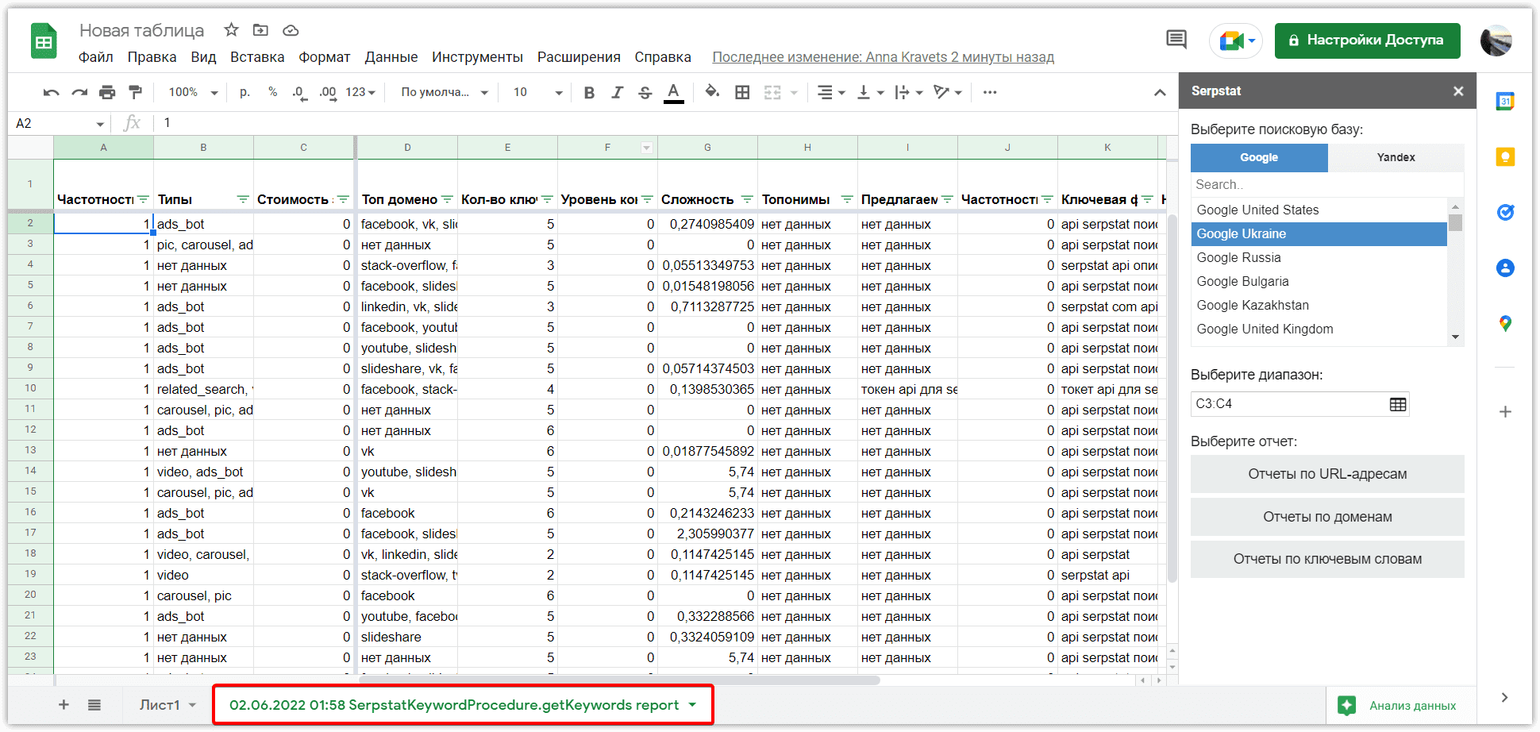Open text color picker
The width and height of the screenshot is (1540, 732).
674,93
